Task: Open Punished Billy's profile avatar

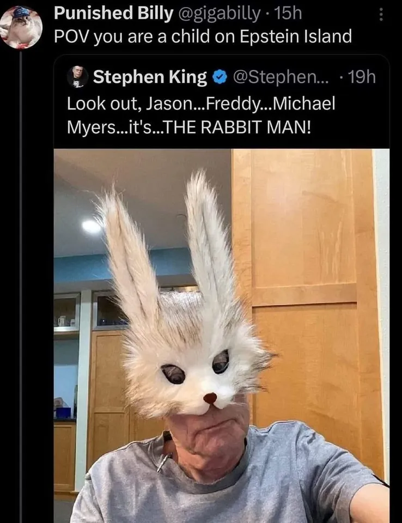Action: click(x=21, y=27)
